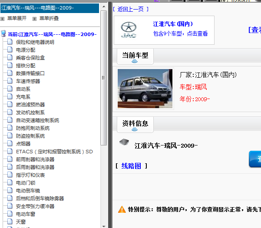Click the silver 瑞风 van photo
Image resolution: width=261 pixels, height=228 pixels.
coord(145,89)
